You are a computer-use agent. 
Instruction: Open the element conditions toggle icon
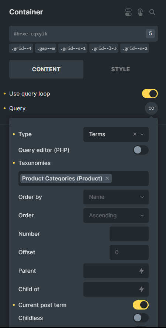click(128, 12)
